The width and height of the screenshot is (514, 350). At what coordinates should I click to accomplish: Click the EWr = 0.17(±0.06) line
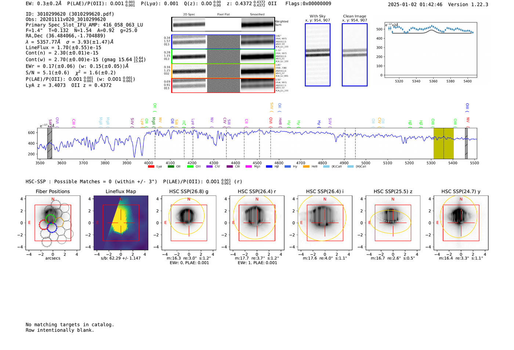[x=77, y=66]
